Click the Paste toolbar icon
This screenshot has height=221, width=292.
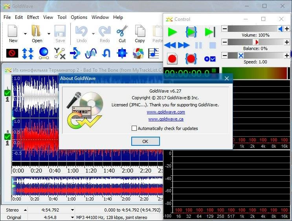click(158, 31)
